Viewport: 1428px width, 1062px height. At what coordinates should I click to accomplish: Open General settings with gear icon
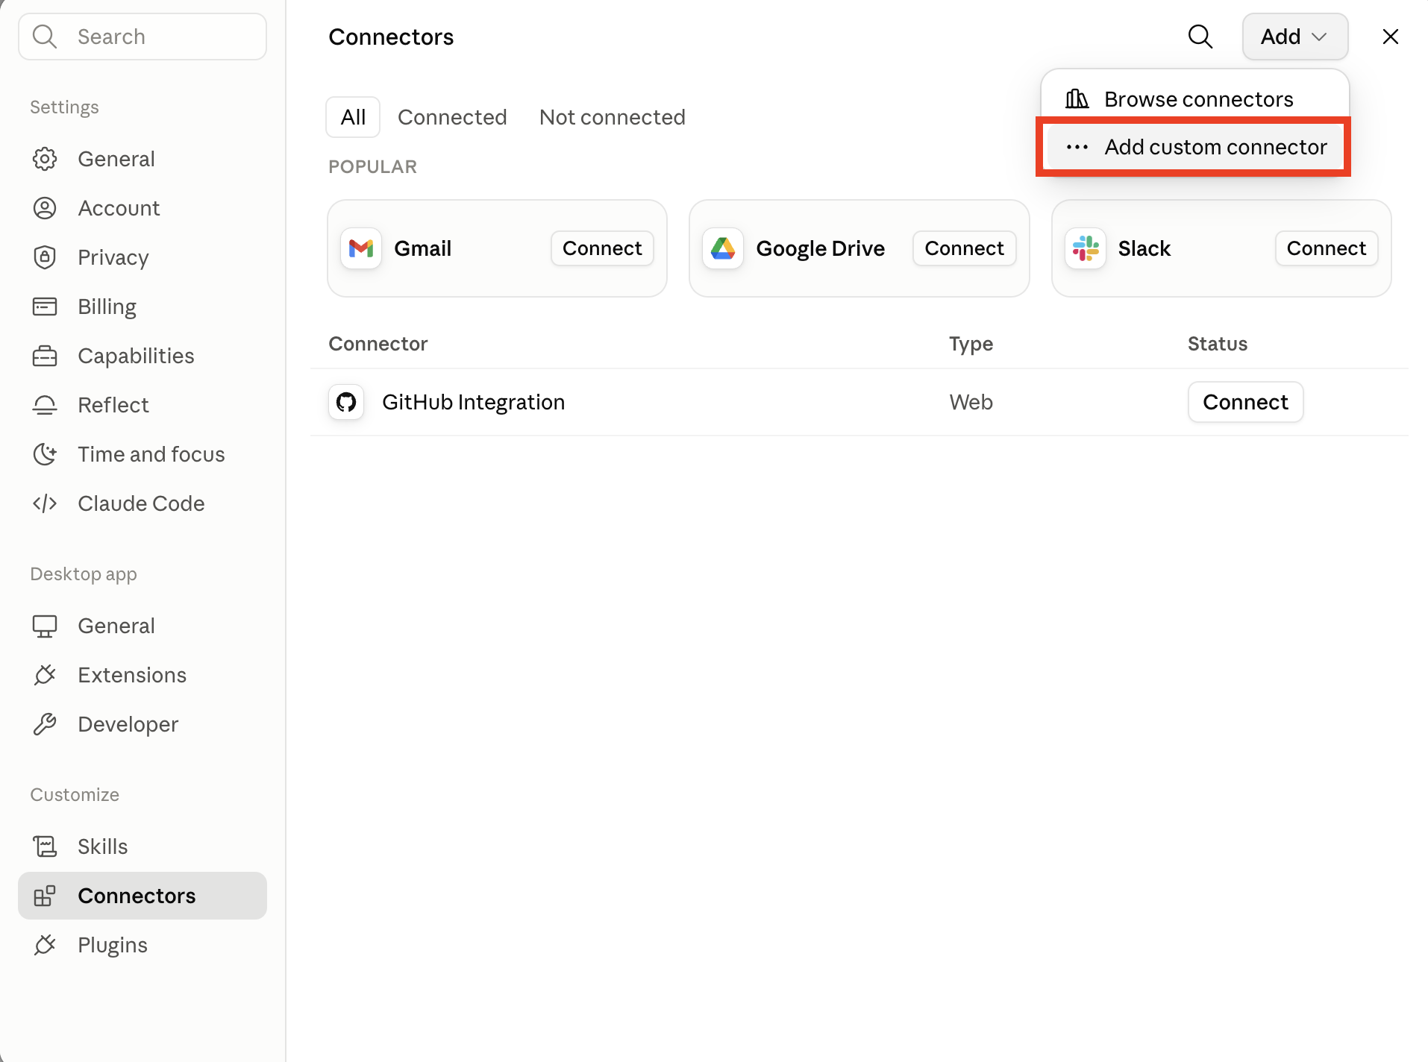(x=143, y=159)
